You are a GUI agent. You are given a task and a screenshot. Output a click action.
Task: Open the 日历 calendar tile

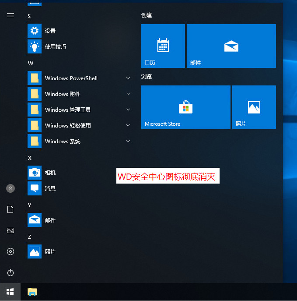pyautogui.click(x=163, y=46)
